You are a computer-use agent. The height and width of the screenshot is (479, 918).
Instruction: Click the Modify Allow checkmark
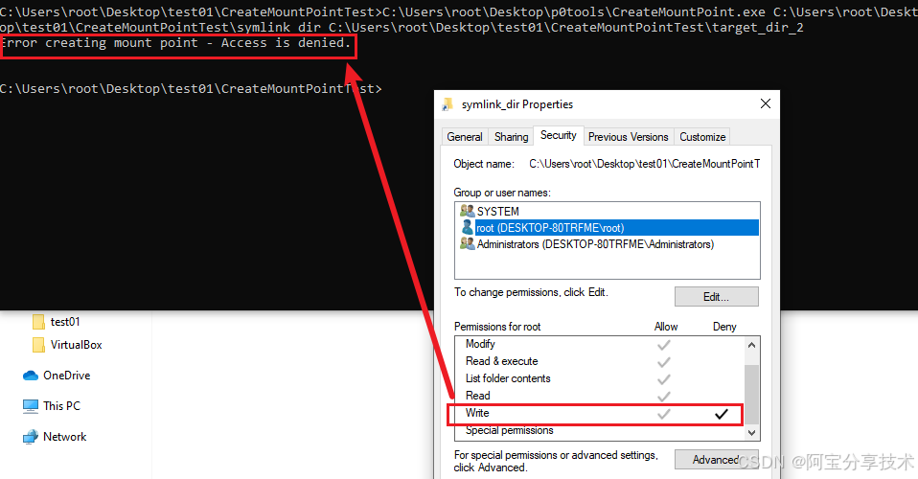click(663, 345)
